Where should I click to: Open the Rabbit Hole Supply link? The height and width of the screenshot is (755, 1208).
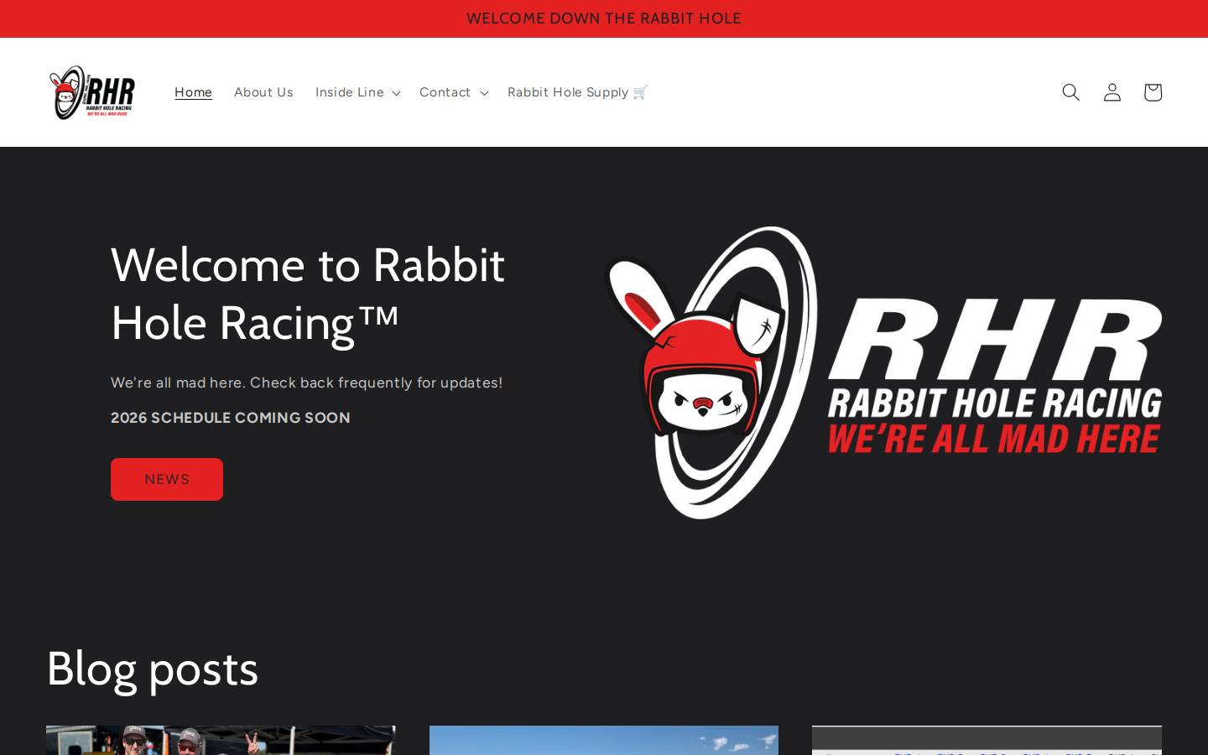pos(577,92)
